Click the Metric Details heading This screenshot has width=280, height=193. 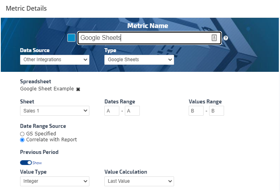[x=26, y=8]
